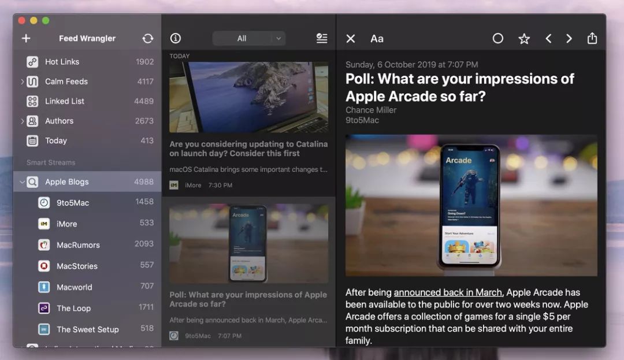Click the iMore feed icon in sidebar
Viewport: 624px width, 360px height.
point(44,224)
